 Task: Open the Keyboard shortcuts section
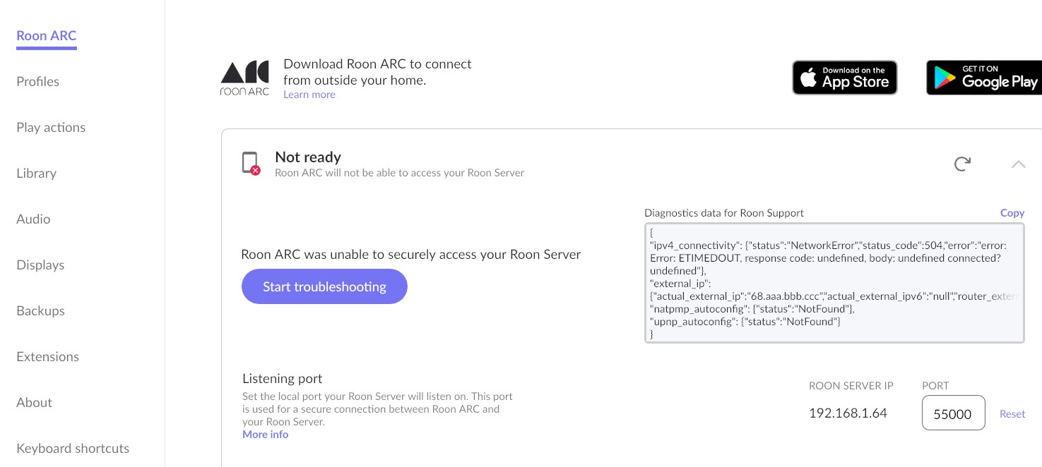[72, 448]
